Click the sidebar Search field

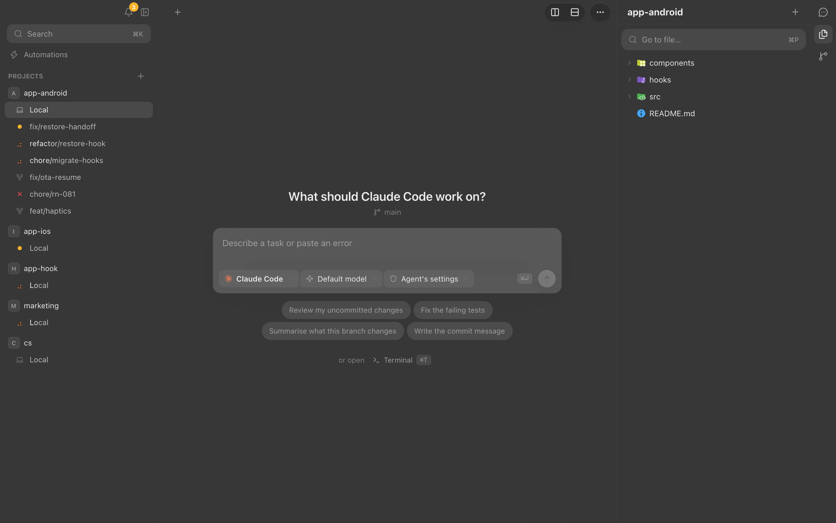click(x=79, y=34)
